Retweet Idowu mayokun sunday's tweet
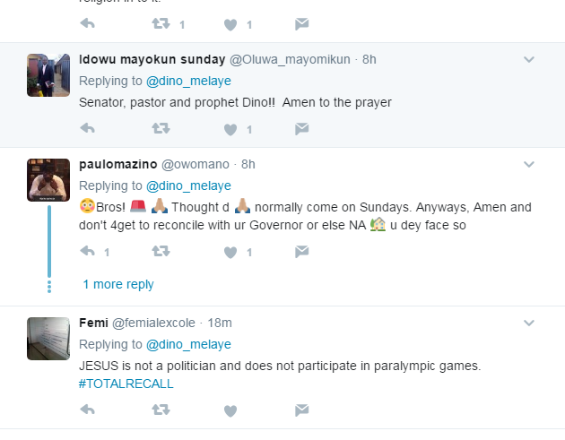 161,129
